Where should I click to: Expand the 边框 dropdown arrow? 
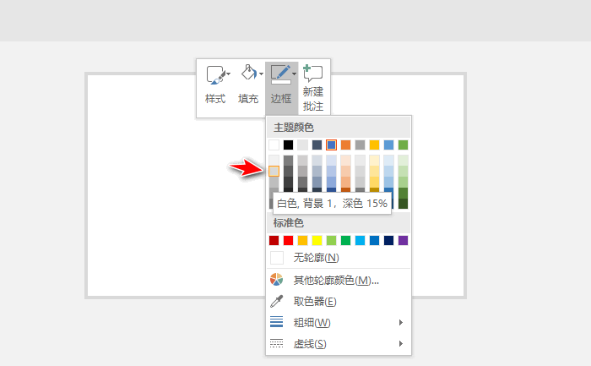pyautogui.click(x=294, y=74)
